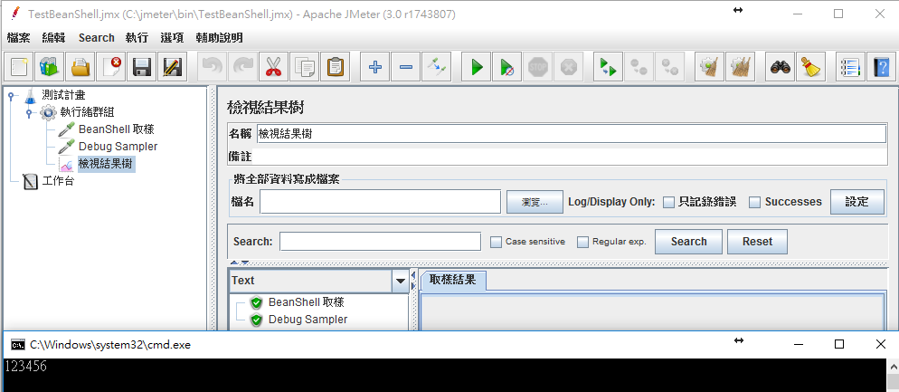Open the Search menu

(96, 38)
